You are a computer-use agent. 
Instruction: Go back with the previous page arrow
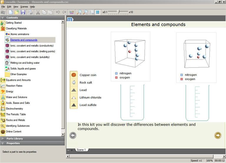[x=73, y=135]
